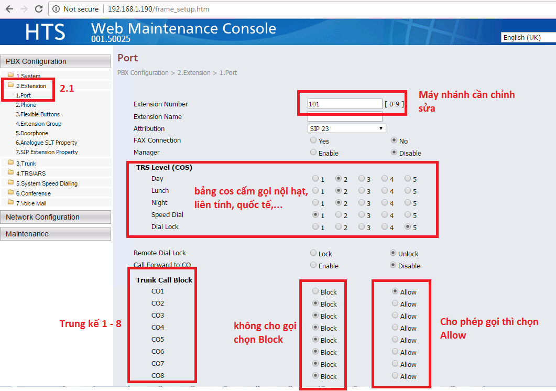This screenshot has width=556, height=391.
Task: Select Yes for FAX Connection
Action: click(x=313, y=140)
